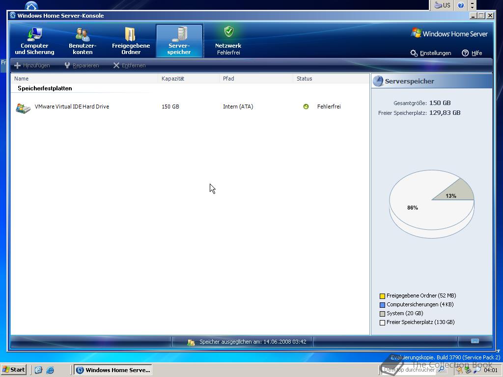Click the Intern (ATA) path cell
The width and height of the screenshot is (503, 377).
click(238, 107)
